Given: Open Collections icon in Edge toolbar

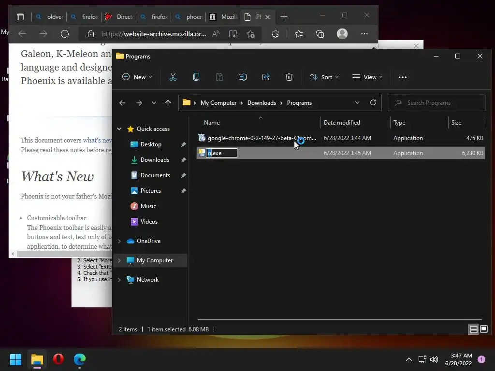Looking at the screenshot, I should [320, 34].
